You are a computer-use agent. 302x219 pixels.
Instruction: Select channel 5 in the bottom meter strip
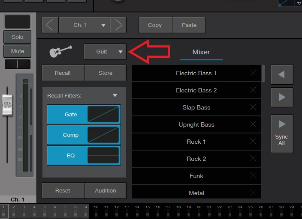tap(45, 211)
